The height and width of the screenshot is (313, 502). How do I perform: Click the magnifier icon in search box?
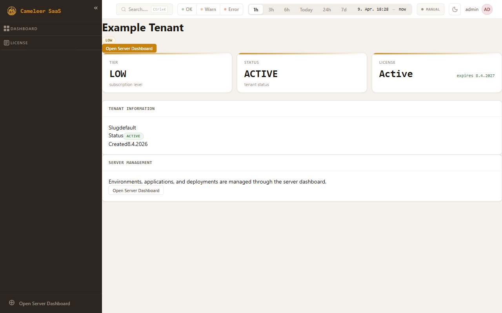coord(124,9)
